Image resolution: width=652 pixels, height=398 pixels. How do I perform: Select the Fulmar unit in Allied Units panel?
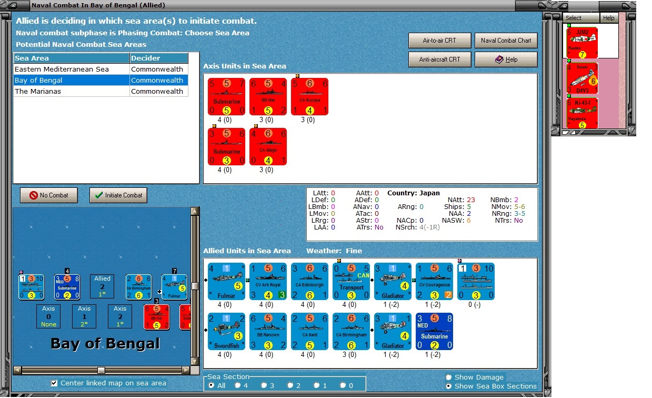point(226,282)
